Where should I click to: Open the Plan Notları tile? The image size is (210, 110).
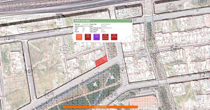114,37
